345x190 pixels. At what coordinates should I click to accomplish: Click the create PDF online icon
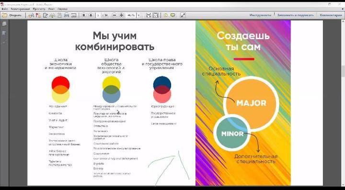pyautogui.click(x=31, y=15)
